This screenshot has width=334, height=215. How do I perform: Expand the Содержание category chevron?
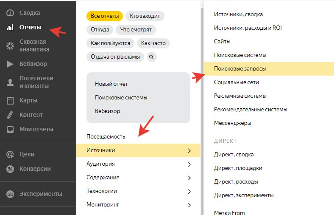(x=189, y=178)
